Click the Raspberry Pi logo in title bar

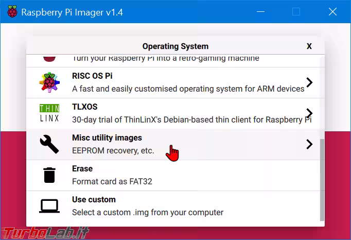pyautogui.click(x=11, y=12)
